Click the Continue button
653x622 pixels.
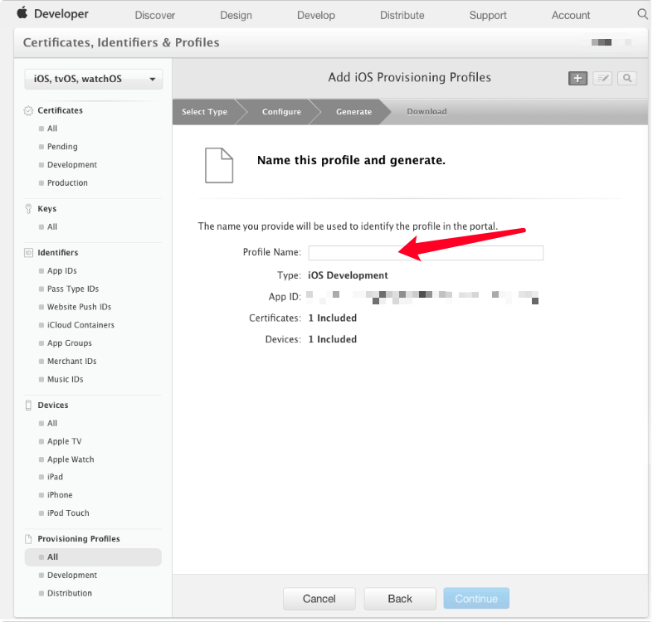point(476,599)
